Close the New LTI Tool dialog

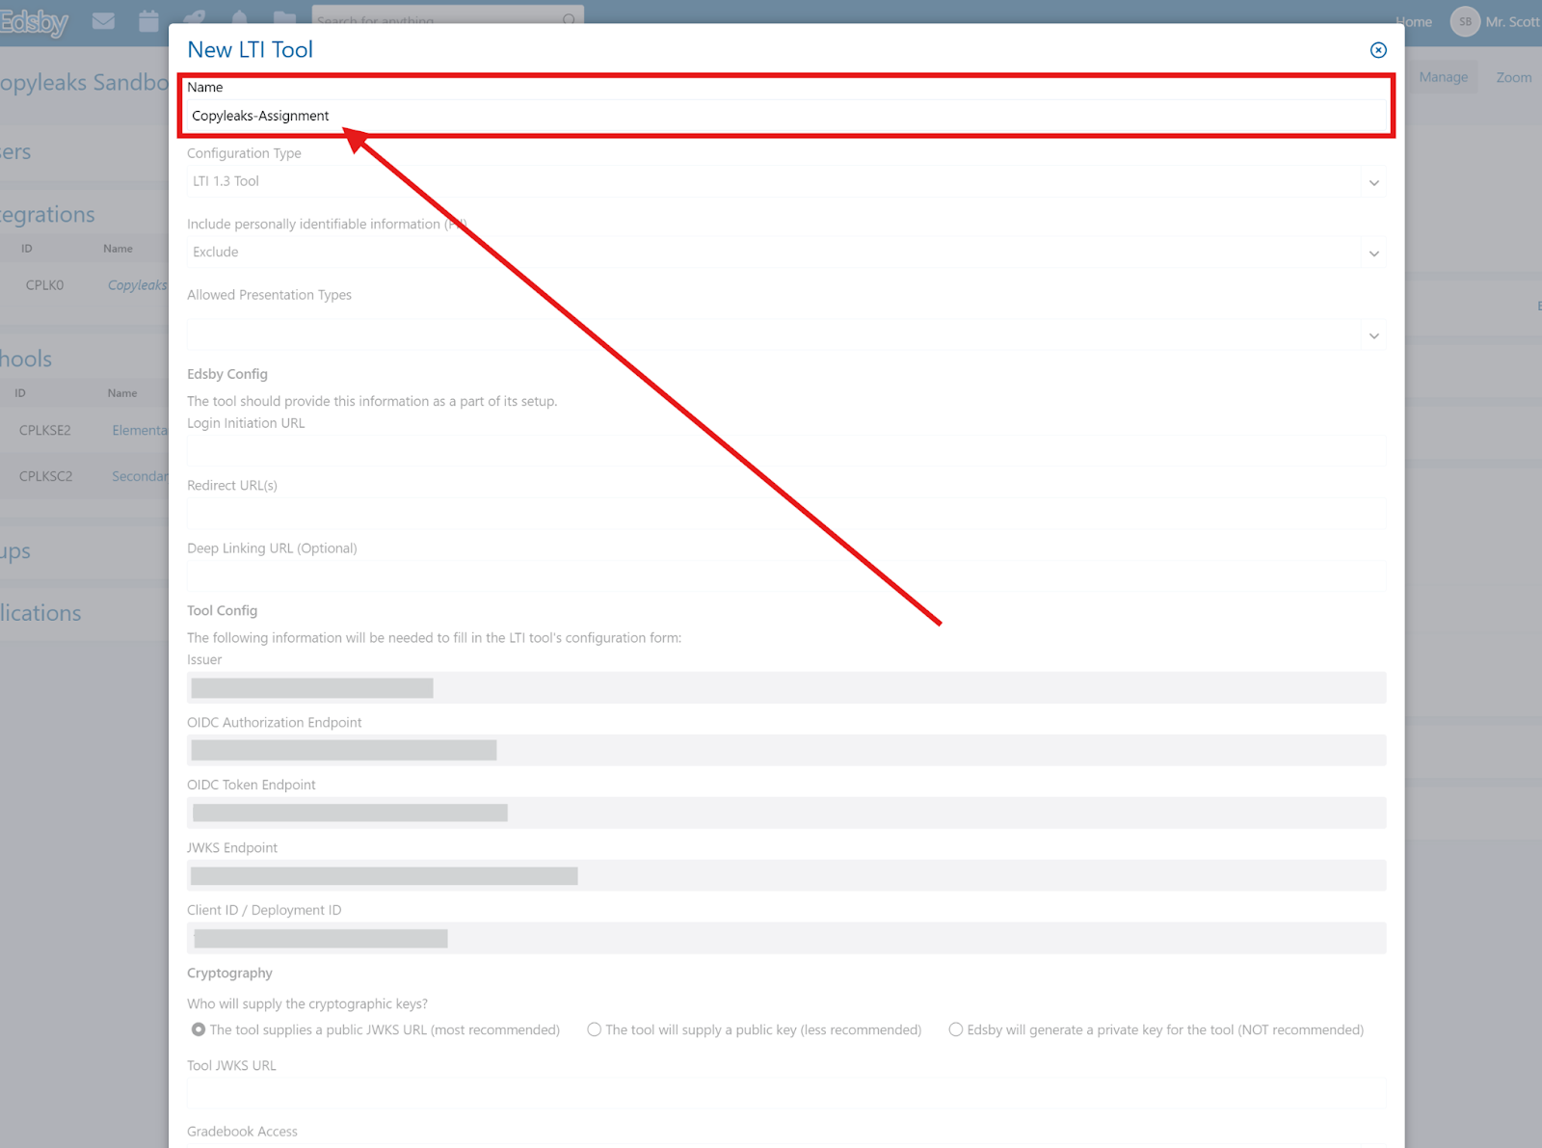click(1378, 50)
